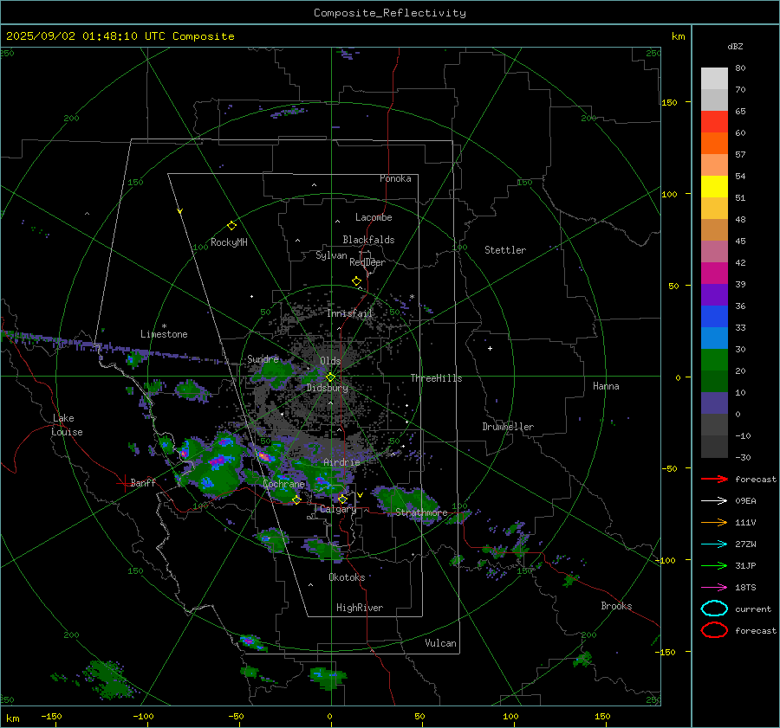Click the Cochrane city label
The width and height of the screenshot is (780, 728).
point(283,484)
